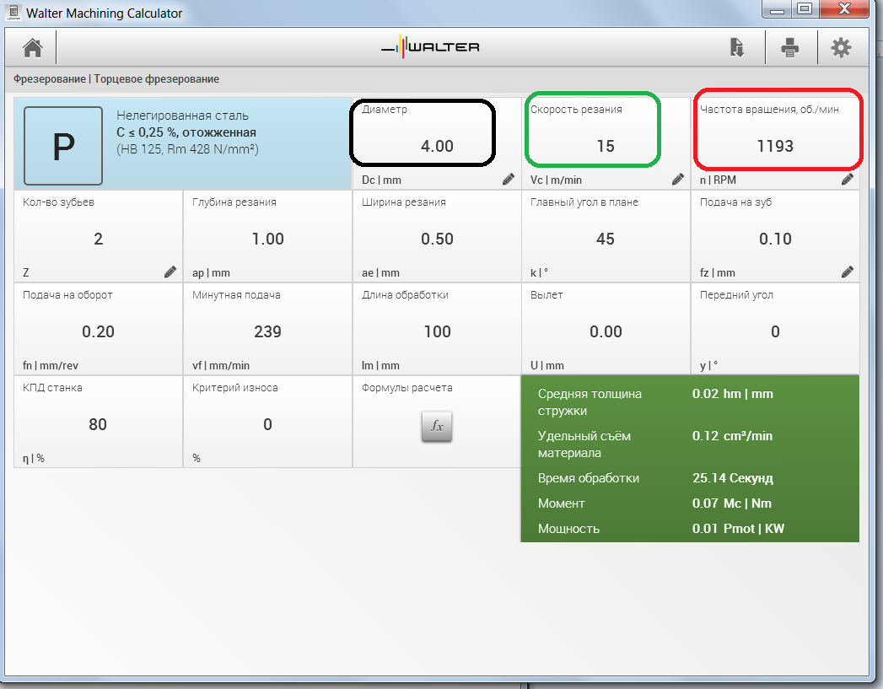
Task: Click the lead angle value 45
Action: tap(606, 240)
